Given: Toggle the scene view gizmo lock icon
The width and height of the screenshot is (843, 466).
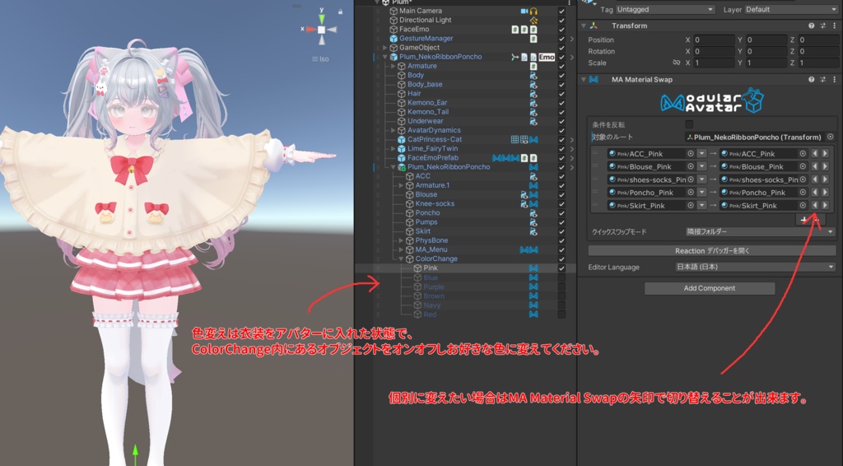Looking at the screenshot, I should point(340,12).
